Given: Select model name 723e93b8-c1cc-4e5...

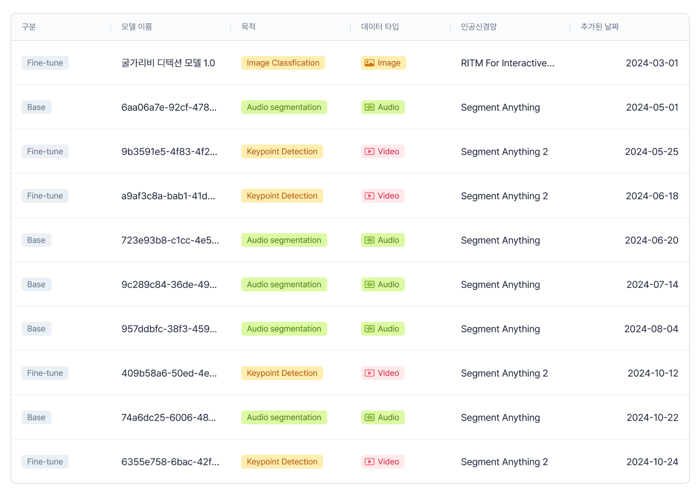Looking at the screenshot, I should pyautogui.click(x=170, y=240).
